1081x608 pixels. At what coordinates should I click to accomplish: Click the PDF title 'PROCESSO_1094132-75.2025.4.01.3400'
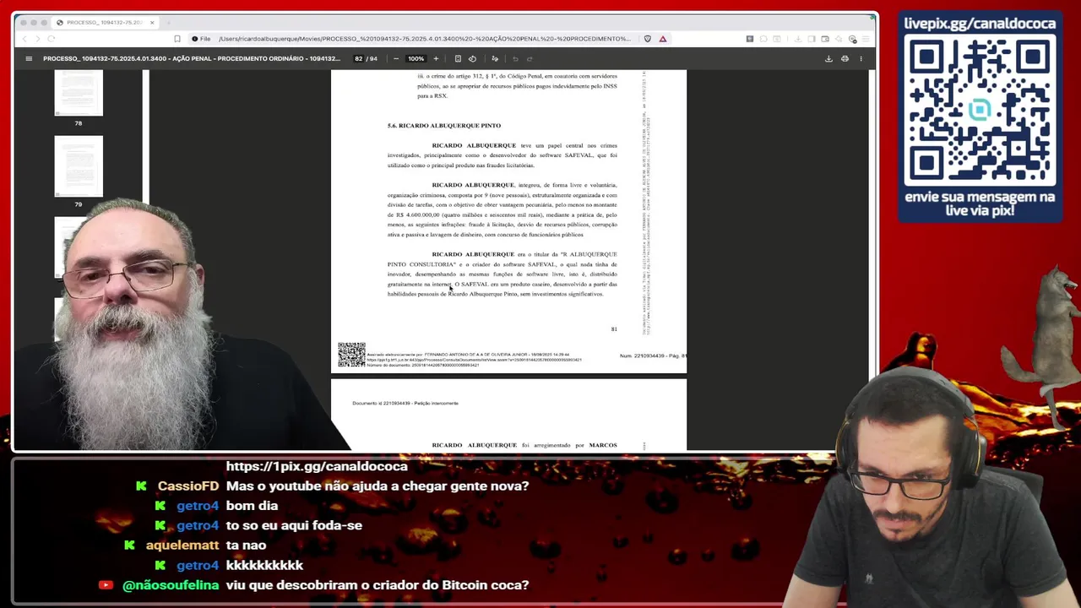point(192,58)
